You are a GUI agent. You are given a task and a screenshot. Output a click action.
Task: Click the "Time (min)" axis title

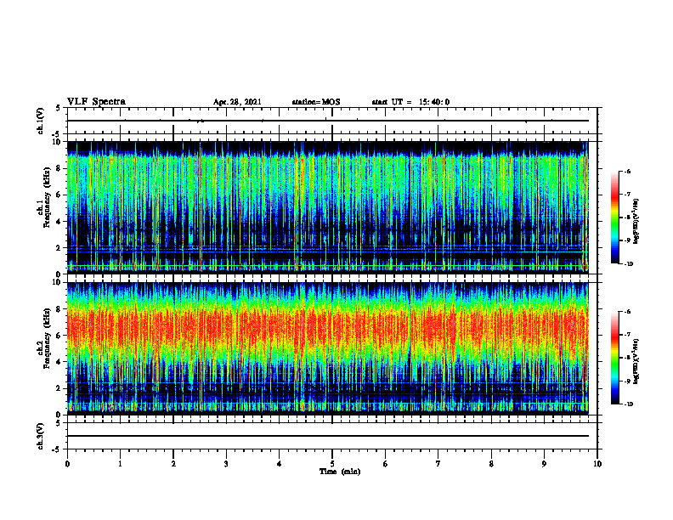coord(340,472)
